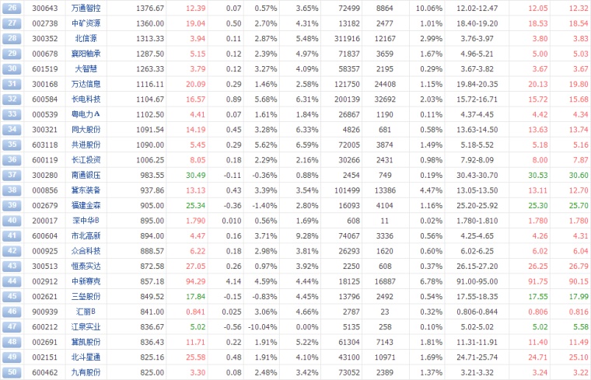
Task: Open 北信源 stock details
Action: (86, 38)
